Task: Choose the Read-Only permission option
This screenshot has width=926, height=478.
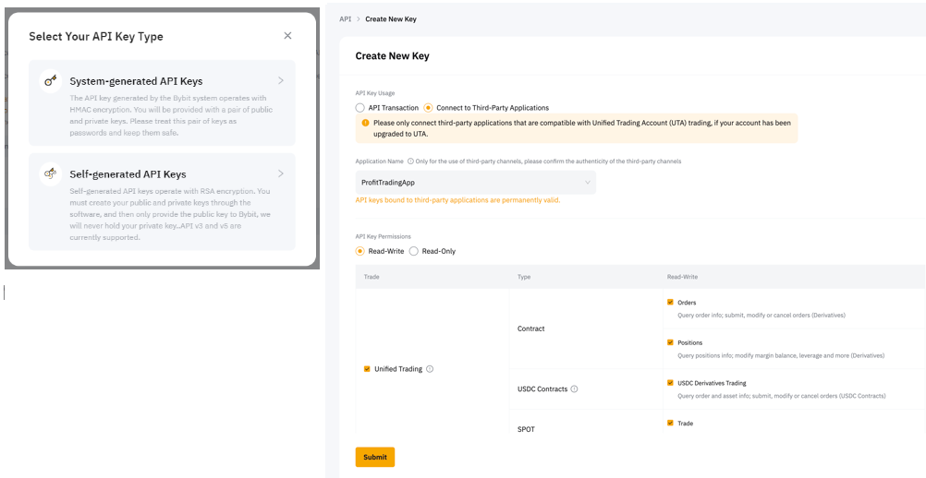Action: click(x=414, y=251)
